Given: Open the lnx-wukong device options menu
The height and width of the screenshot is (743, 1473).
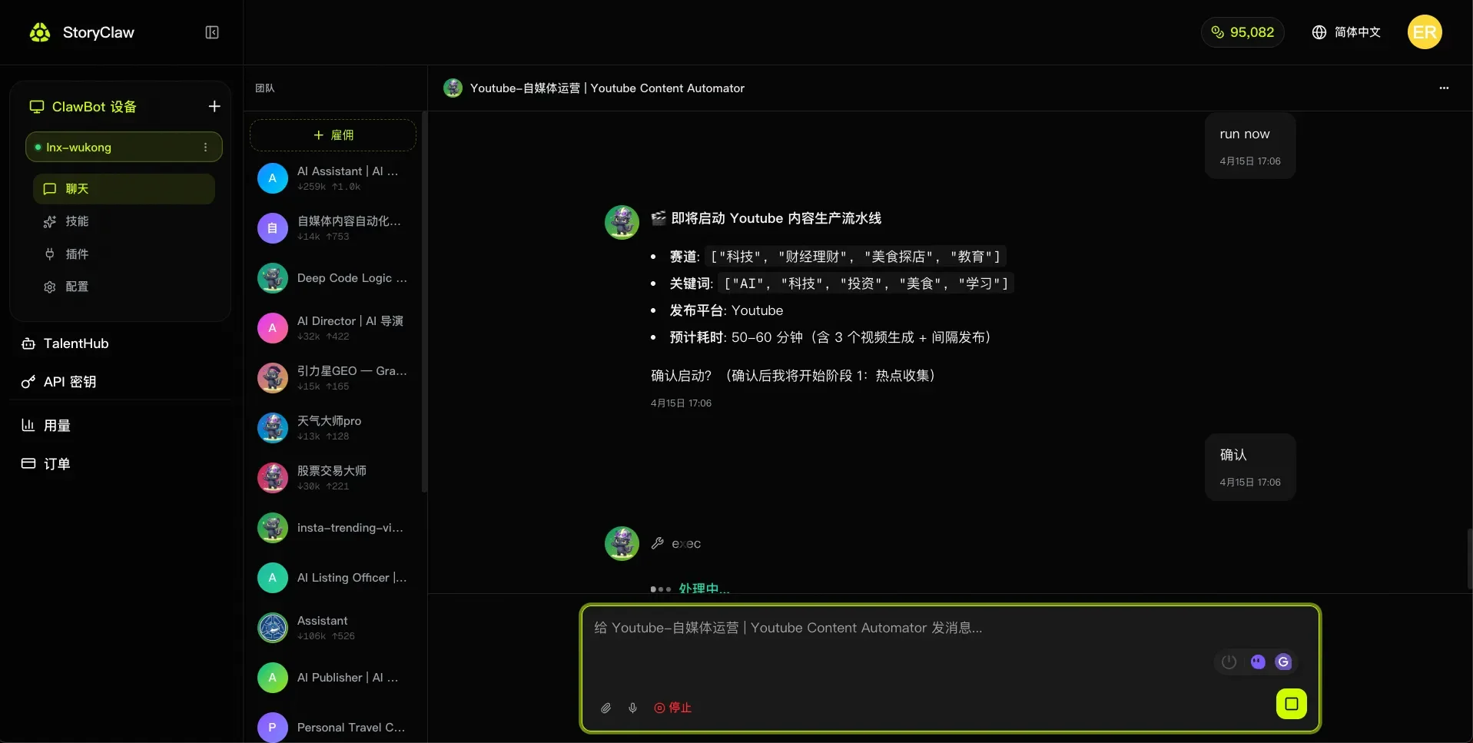Looking at the screenshot, I should pos(205,147).
